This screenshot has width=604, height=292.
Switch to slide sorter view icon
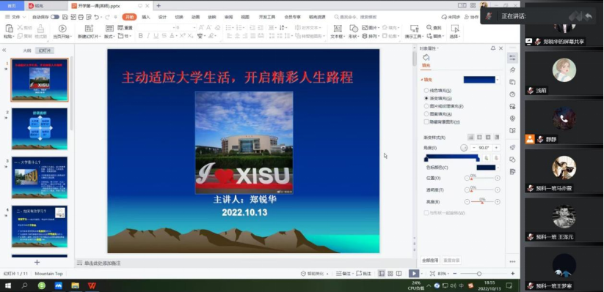pyautogui.click(x=390, y=274)
